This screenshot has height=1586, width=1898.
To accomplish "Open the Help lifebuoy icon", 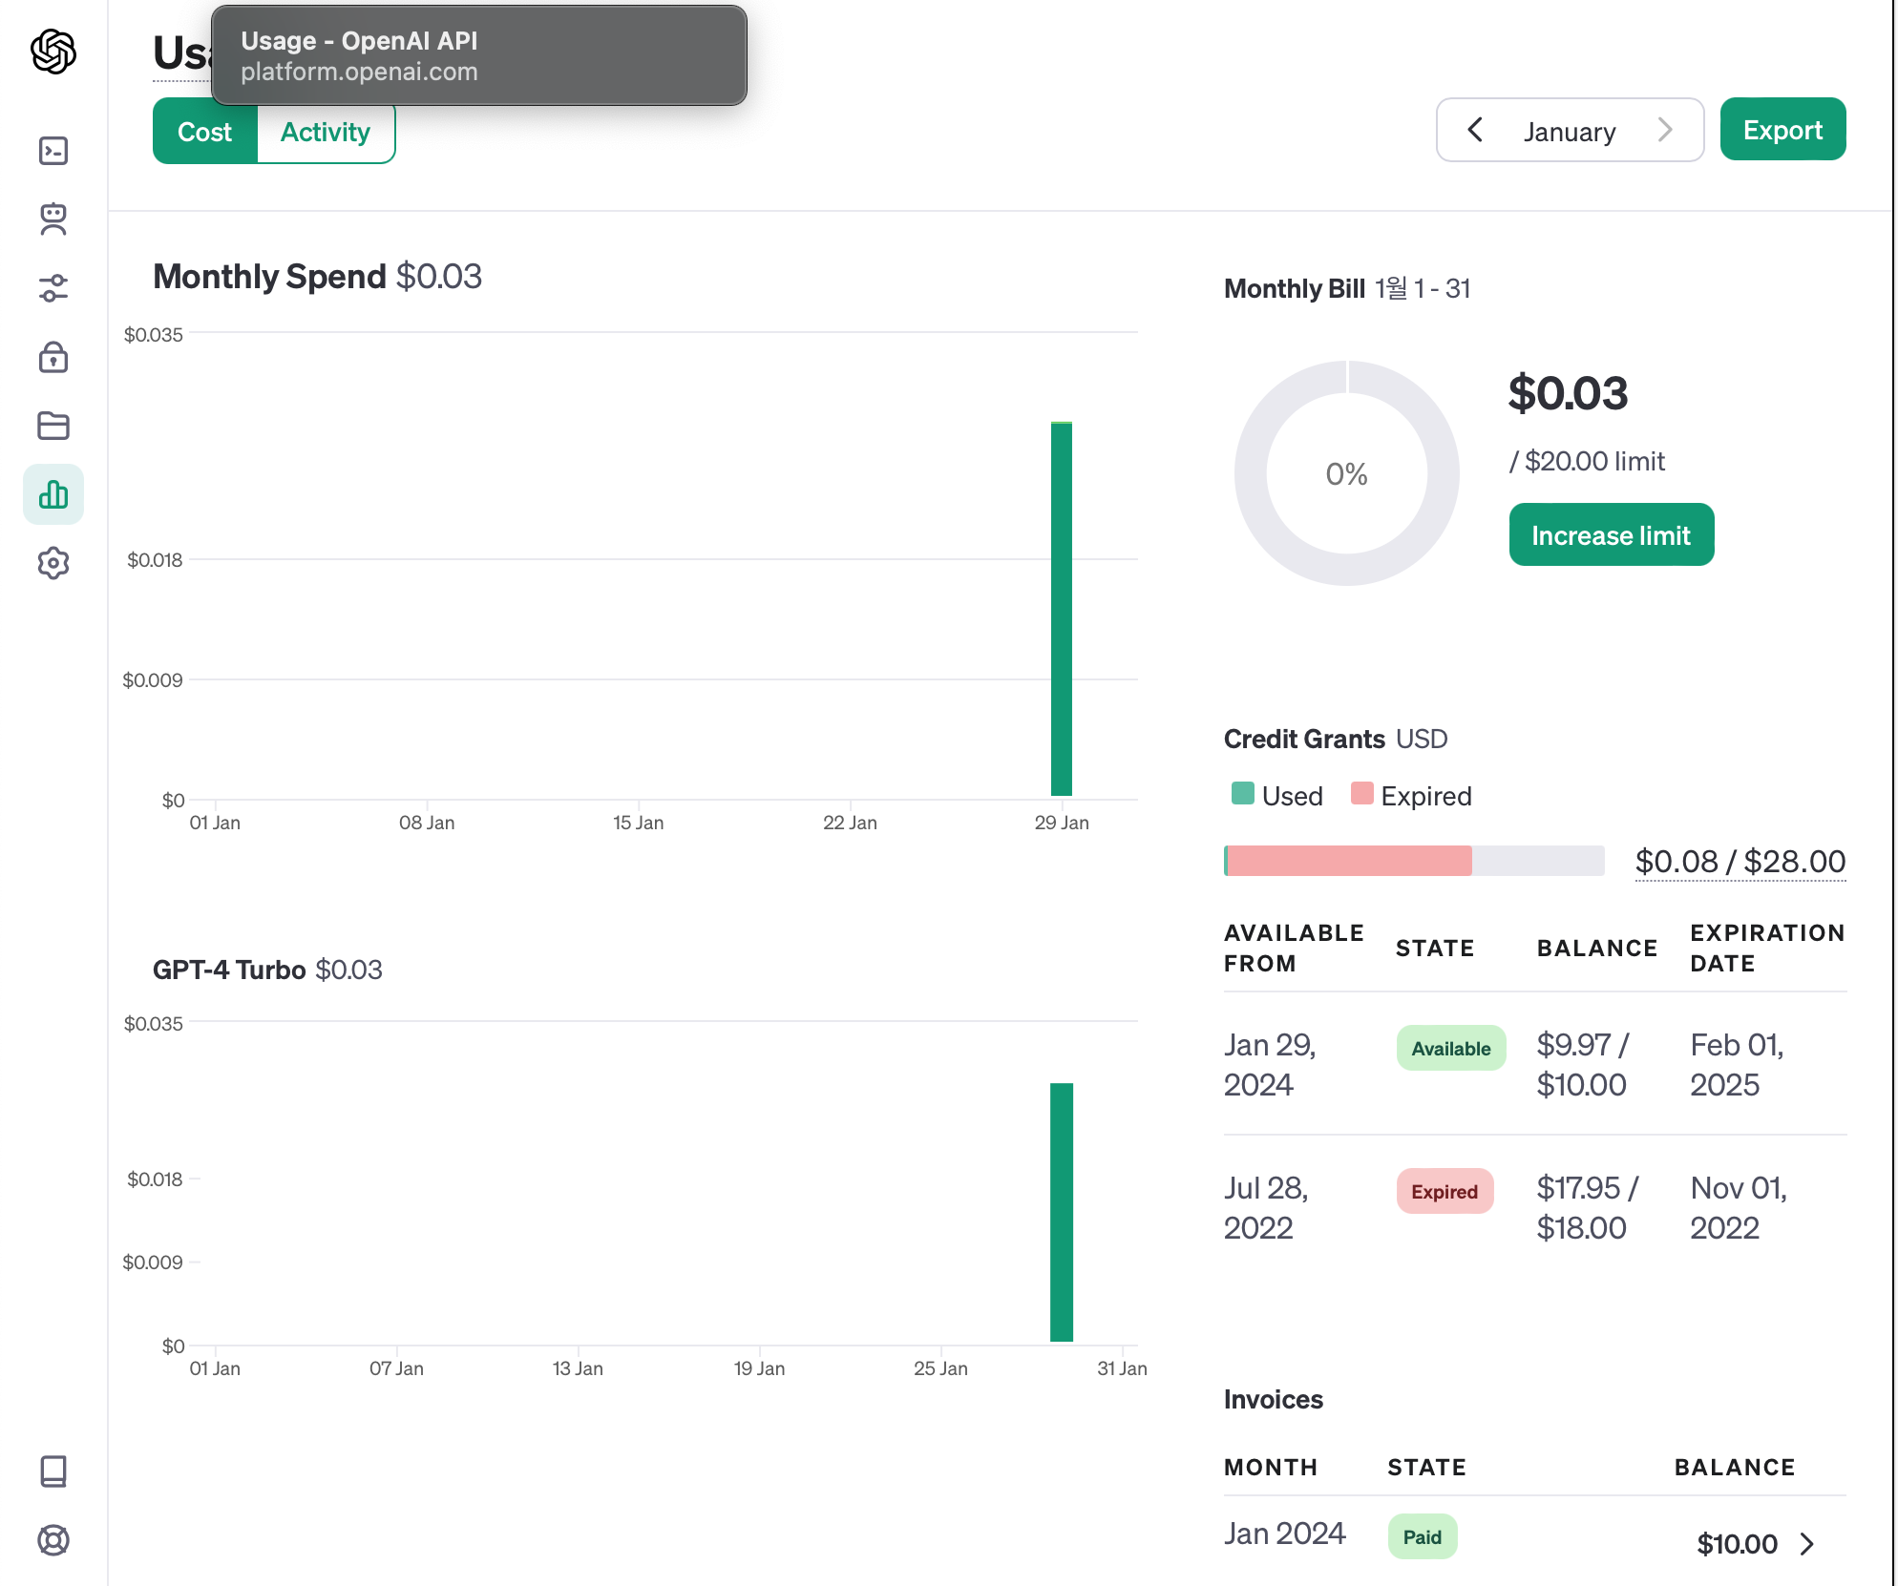I will (53, 1540).
